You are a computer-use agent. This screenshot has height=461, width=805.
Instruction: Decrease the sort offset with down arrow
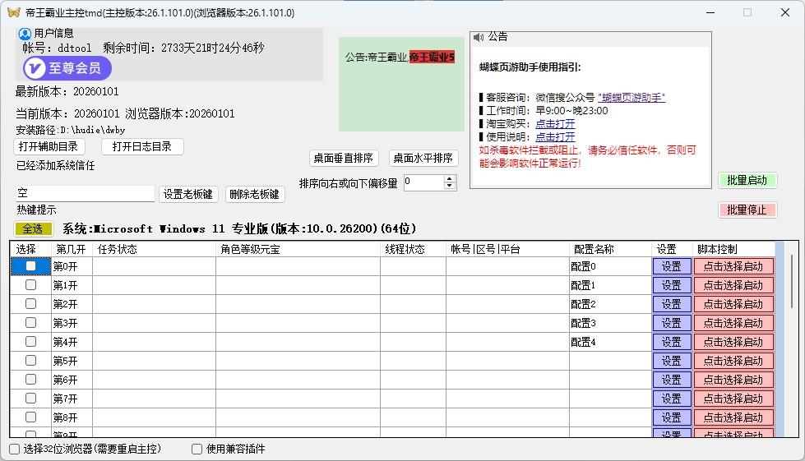[x=449, y=187]
